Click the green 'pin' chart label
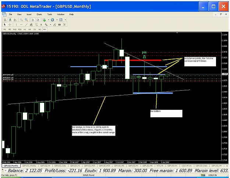 point(144,52)
